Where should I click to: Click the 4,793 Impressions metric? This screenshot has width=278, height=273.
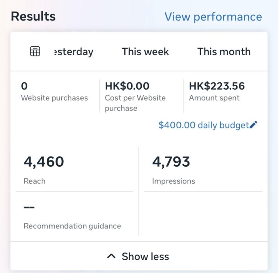tap(171, 162)
